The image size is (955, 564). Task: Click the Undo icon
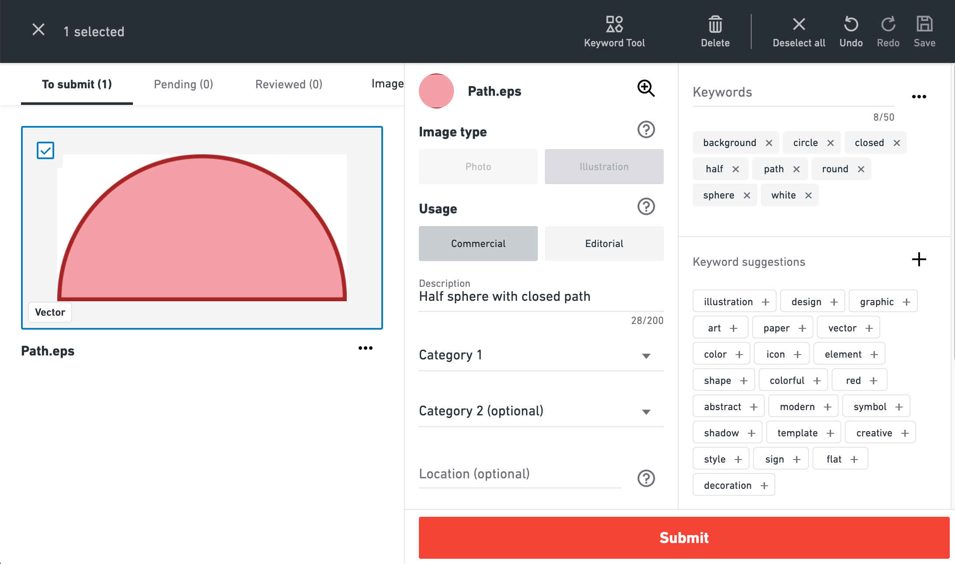point(850,25)
